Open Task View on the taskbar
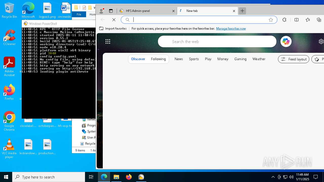Image resolution: width=324 pixels, height=182 pixels. (91, 177)
